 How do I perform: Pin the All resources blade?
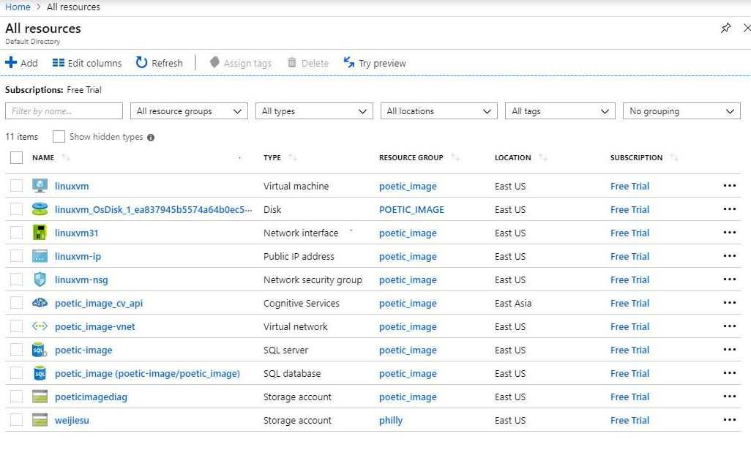coord(726,29)
